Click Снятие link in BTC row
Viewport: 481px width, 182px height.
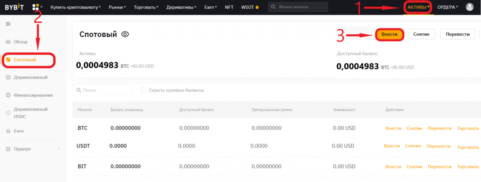[414, 128]
